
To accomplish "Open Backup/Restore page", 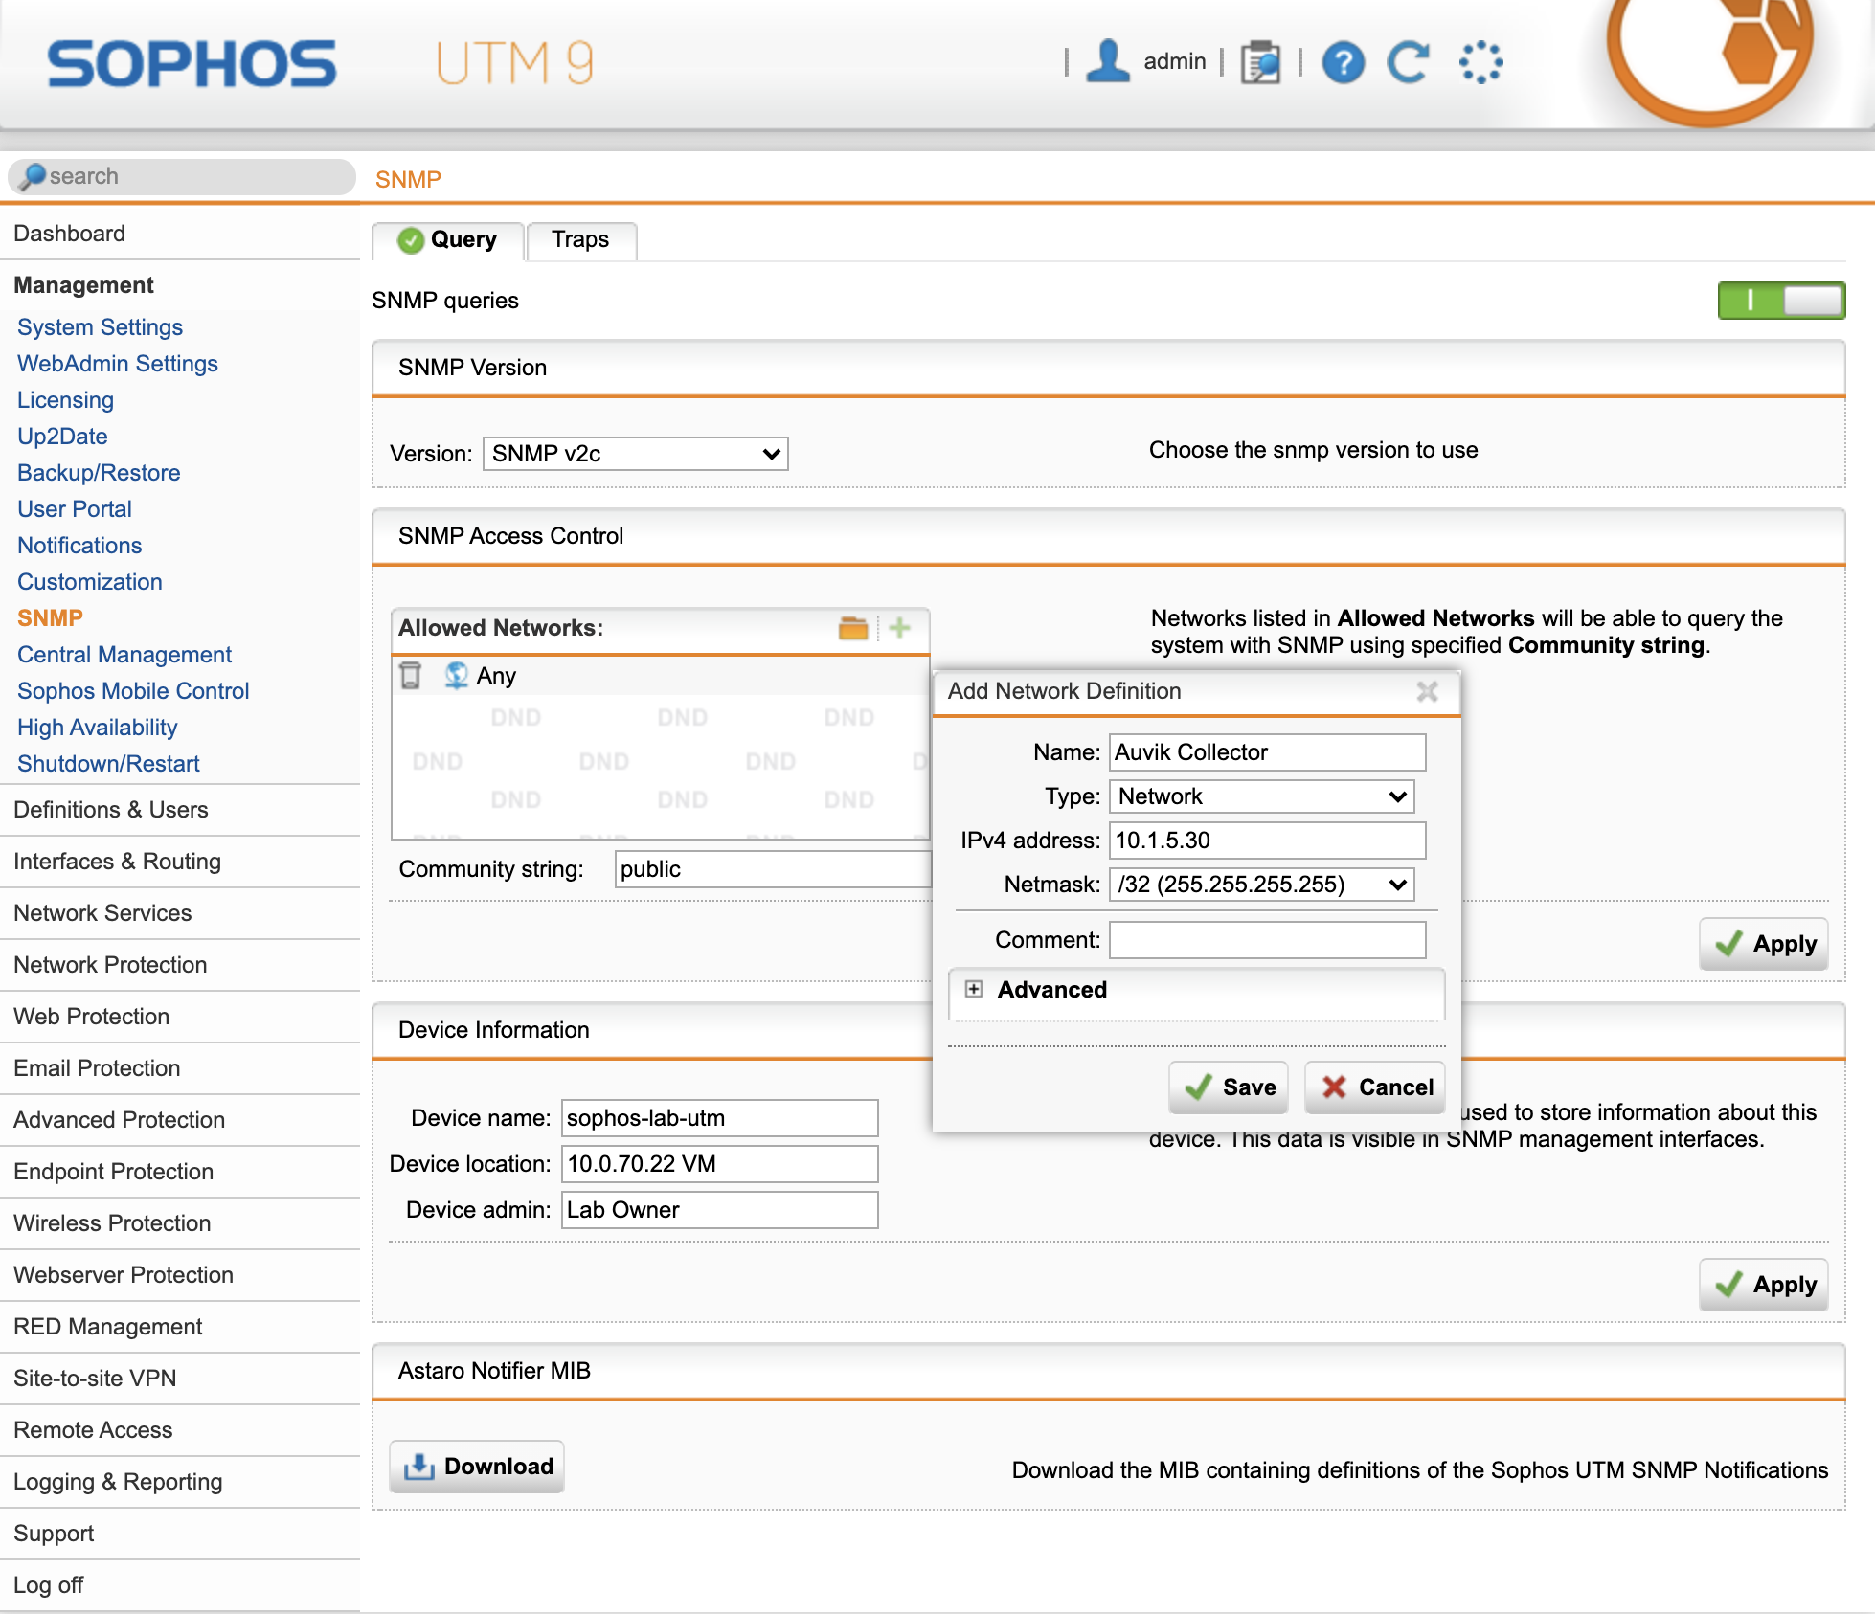I will click(99, 473).
